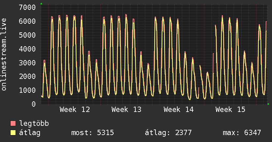Click the green arrow at x-axis end
Image resolution: width=272 pixels, height=142 pixels.
268,104
